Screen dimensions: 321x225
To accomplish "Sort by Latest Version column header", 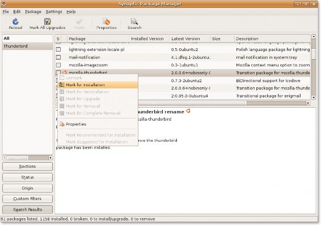I will point(190,39).
